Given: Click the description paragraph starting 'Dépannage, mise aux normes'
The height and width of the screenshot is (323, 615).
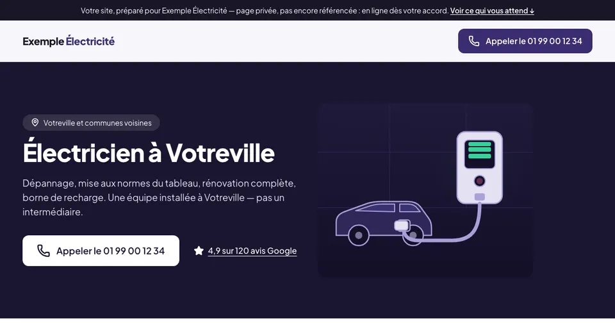Looking at the screenshot, I should coord(160,197).
